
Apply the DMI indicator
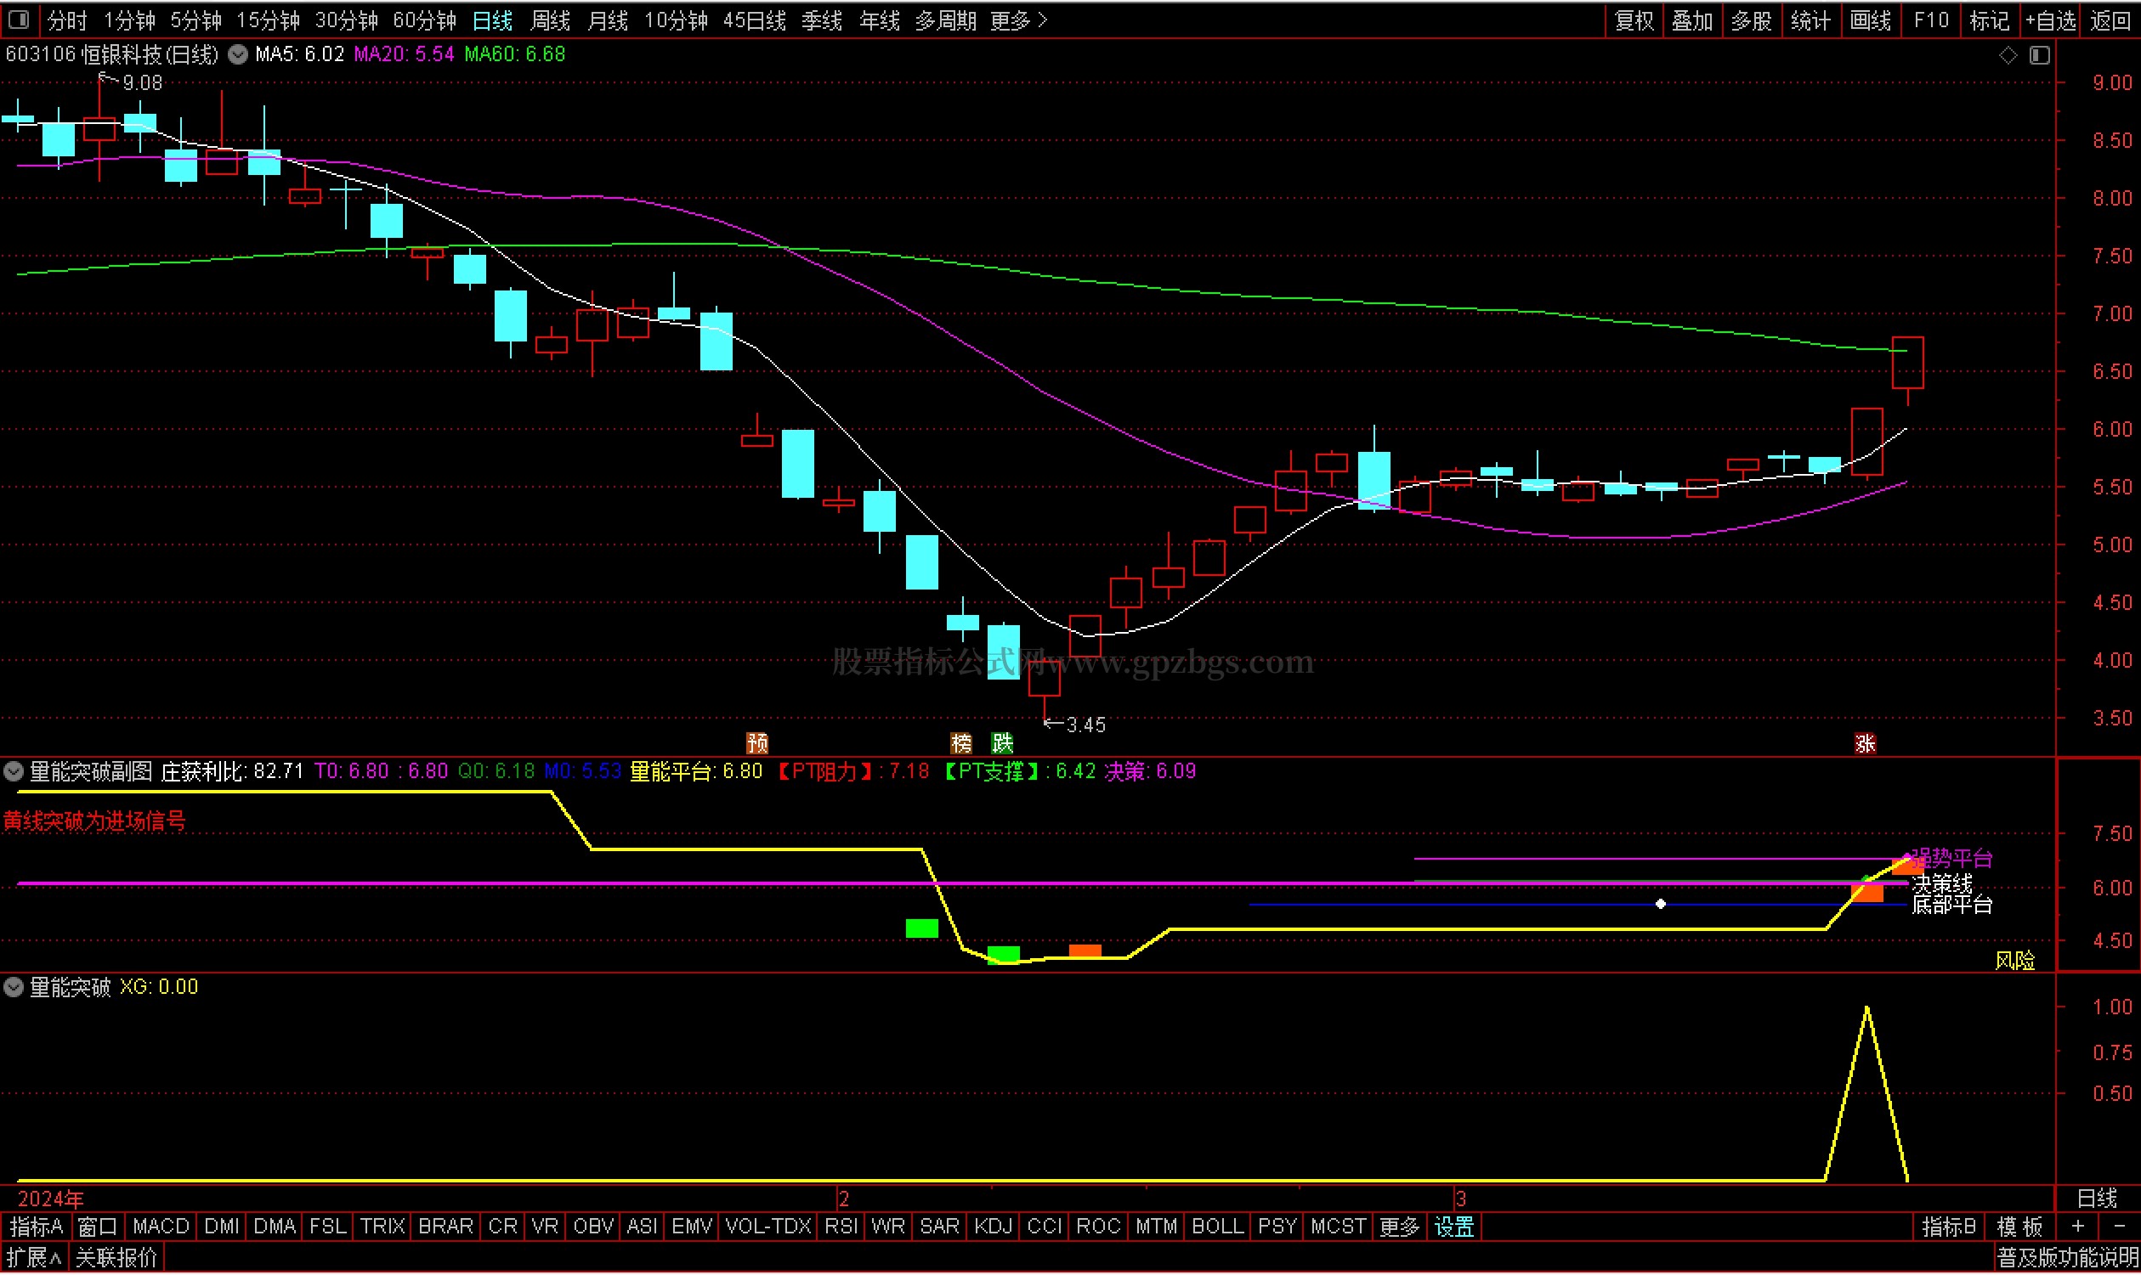(x=222, y=1227)
